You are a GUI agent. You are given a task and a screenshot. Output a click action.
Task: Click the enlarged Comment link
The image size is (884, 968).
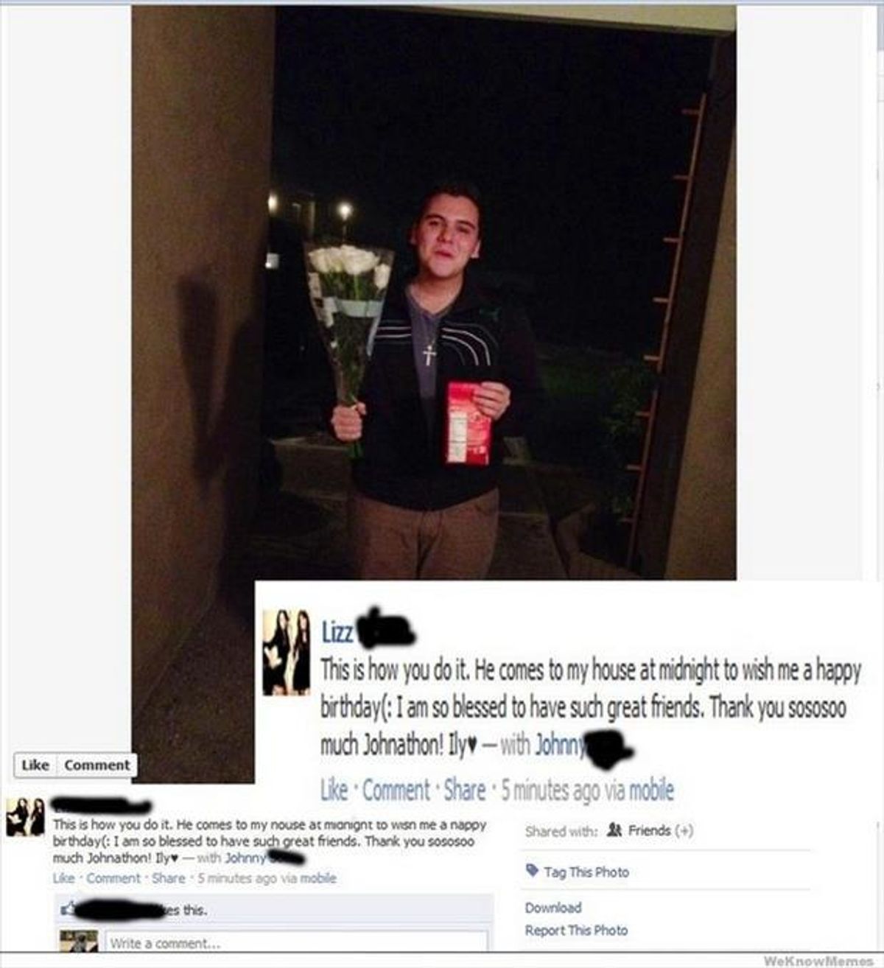click(x=396, y=790)
